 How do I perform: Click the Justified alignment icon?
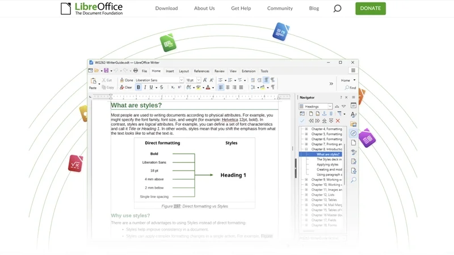241,87
